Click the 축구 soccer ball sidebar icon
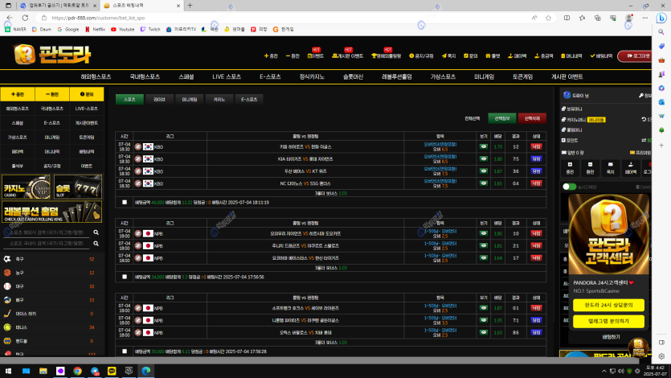671x378 pixels. (x=7, y=260)
